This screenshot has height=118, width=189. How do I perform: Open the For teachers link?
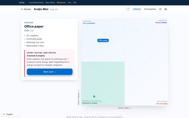150,9
